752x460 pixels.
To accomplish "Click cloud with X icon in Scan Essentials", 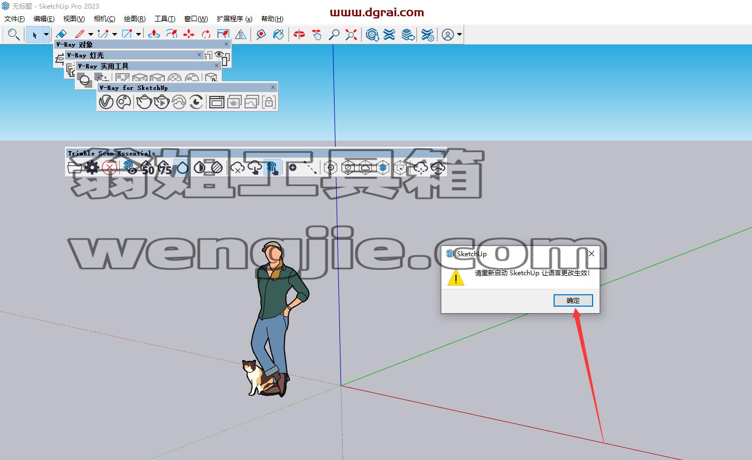I will pos(237,168).
